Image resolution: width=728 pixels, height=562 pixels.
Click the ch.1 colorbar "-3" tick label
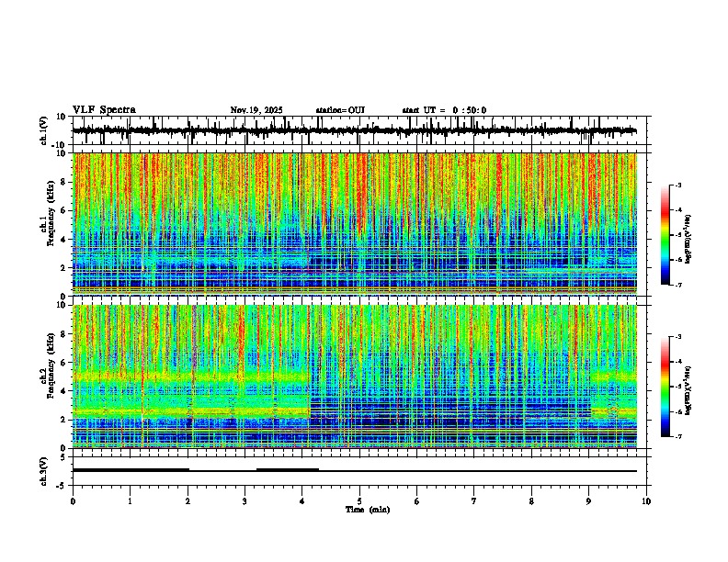(x=678, y=185)
